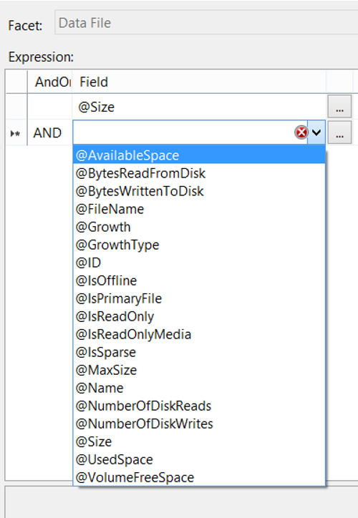The height and width of the screenshot is (518, 358).
Task: Pick @NumberOfDiskWrites field
Action: click(199, 424)
